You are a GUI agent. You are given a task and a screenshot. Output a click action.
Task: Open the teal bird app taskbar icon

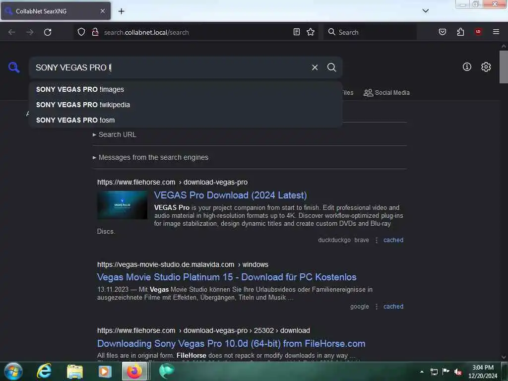(167, 371)
